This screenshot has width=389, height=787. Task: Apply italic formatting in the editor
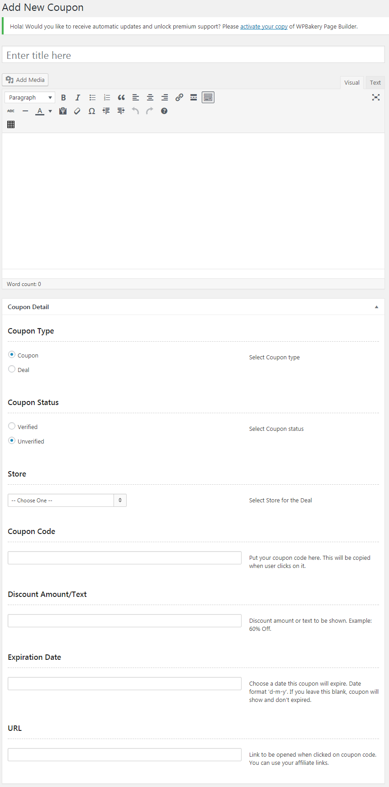78,97
